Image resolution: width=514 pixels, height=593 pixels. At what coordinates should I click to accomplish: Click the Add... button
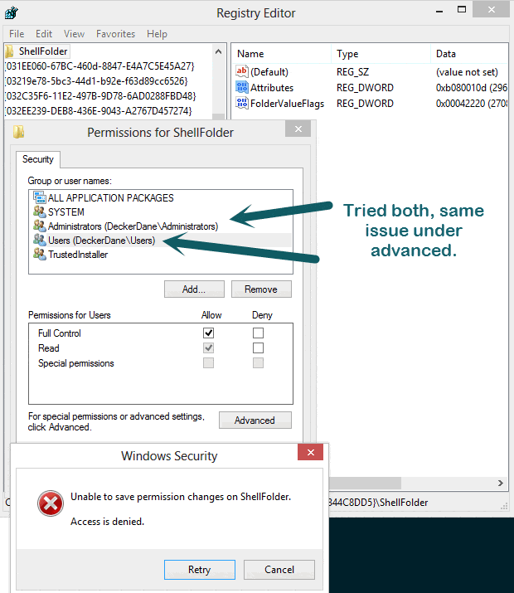tap(194, 289)
